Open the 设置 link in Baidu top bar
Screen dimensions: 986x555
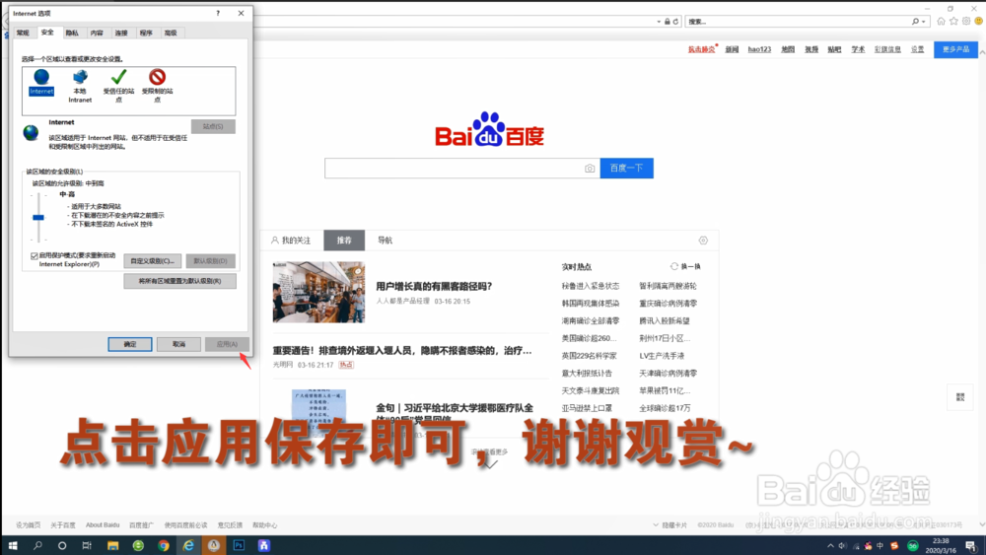click(x=917, y=49)
